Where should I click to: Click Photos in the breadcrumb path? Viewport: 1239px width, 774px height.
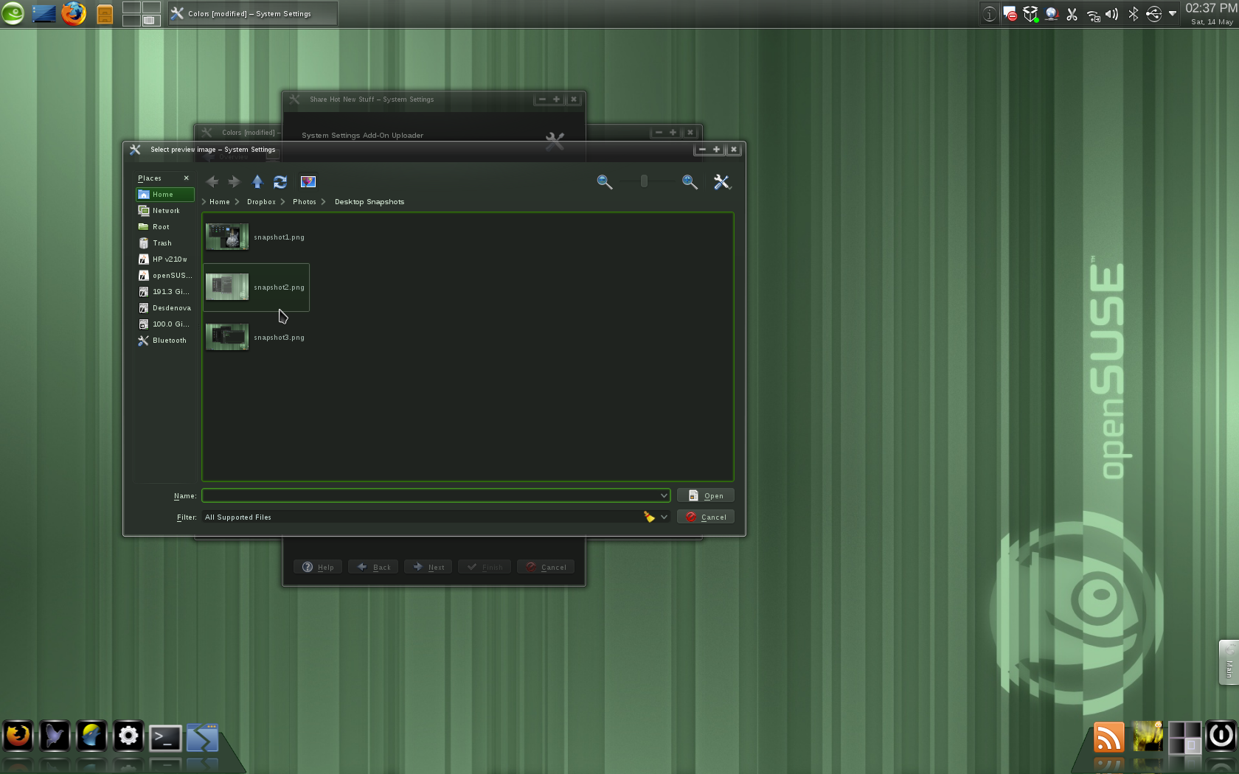tap(305, 202)
